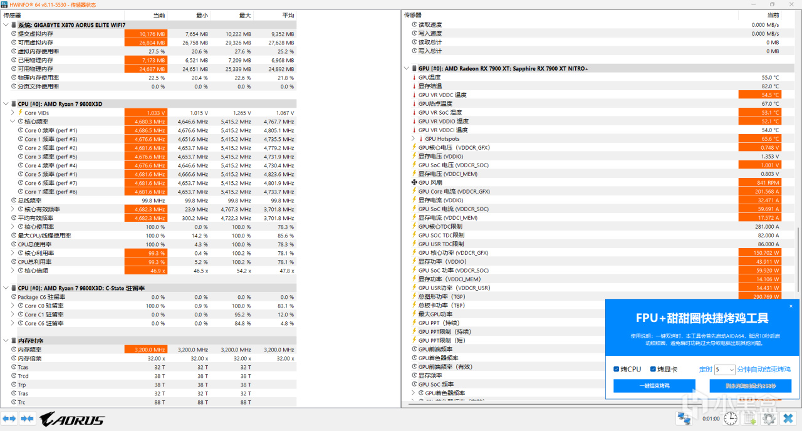
Task: Close the FPU+甜甜圈 stress tool popup
Action: (x=791, y=306)
